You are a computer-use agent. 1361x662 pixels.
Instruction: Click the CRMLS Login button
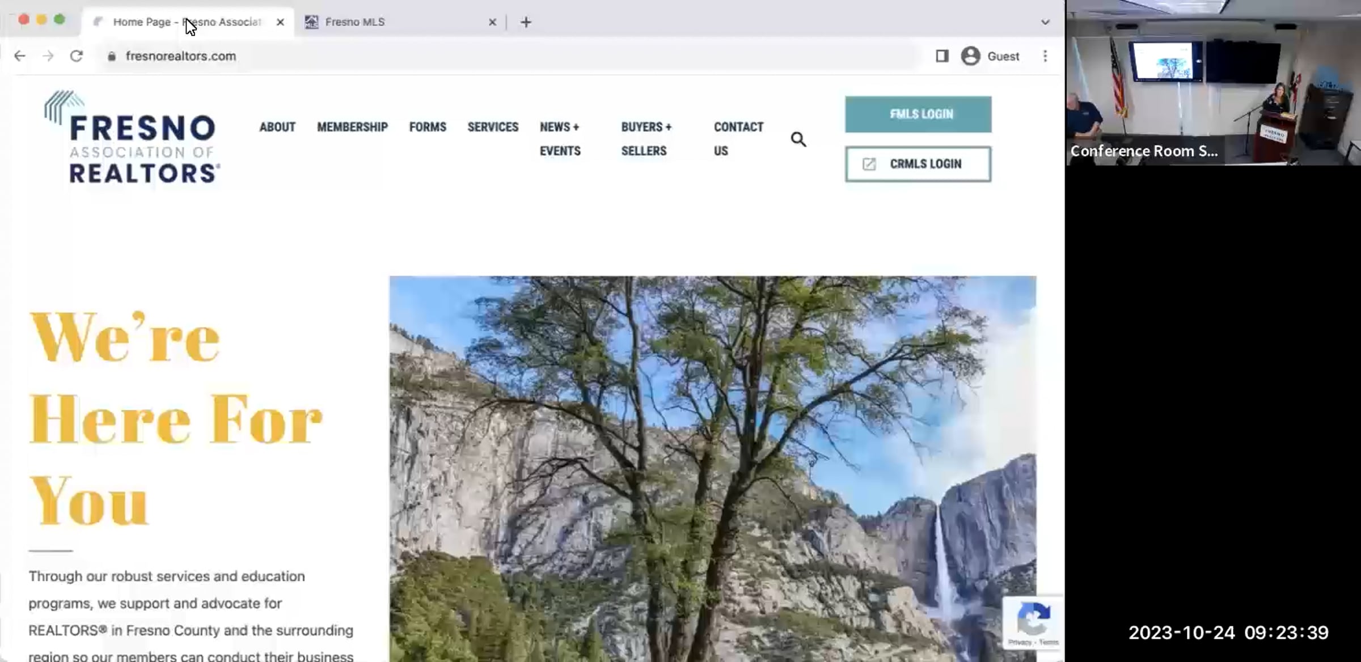(x=918, y=164)
